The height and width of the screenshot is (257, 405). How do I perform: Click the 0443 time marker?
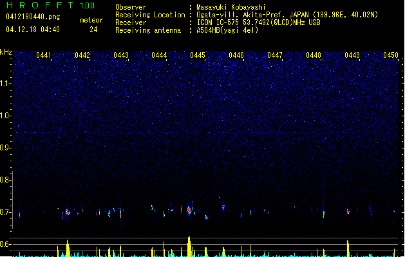click(121, 55)
